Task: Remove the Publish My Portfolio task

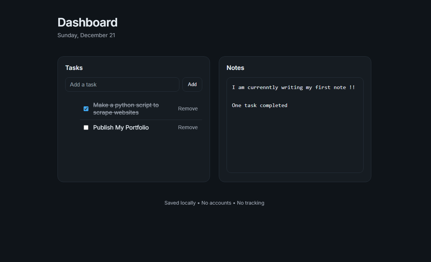Action: tap(188, 127)
